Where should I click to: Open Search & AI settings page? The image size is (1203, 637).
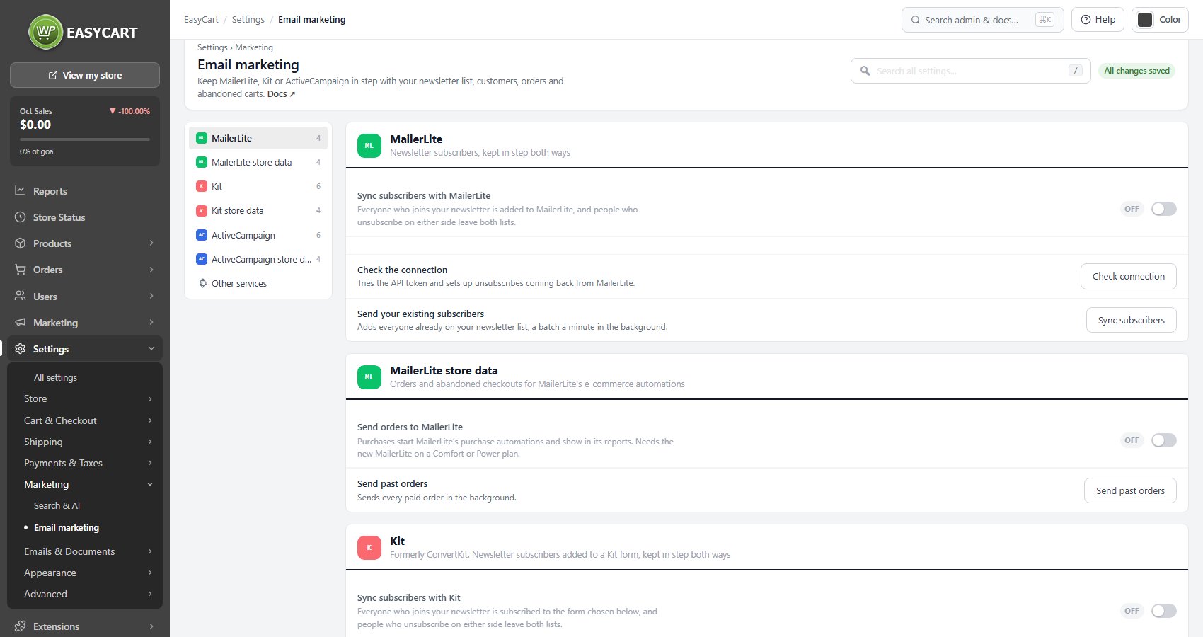pyautogui.click(x=57, y=505)
